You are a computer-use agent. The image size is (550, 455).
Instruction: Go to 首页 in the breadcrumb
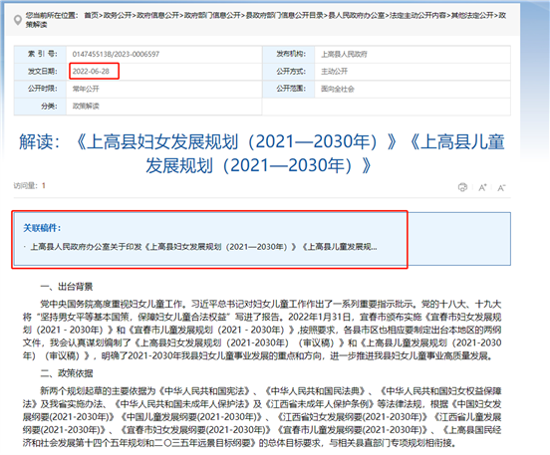coord(92,15)
